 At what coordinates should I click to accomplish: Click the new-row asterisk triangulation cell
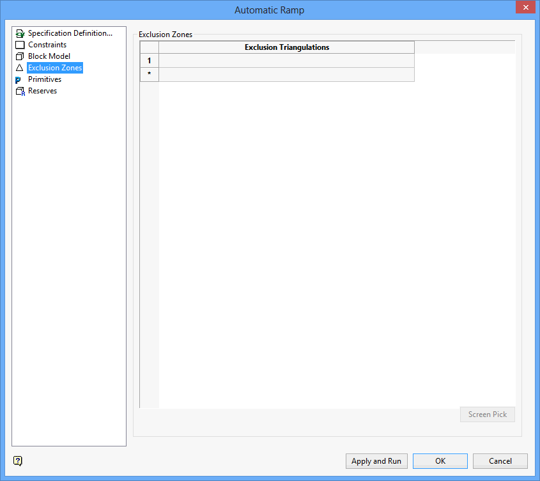tap(286, 74)
